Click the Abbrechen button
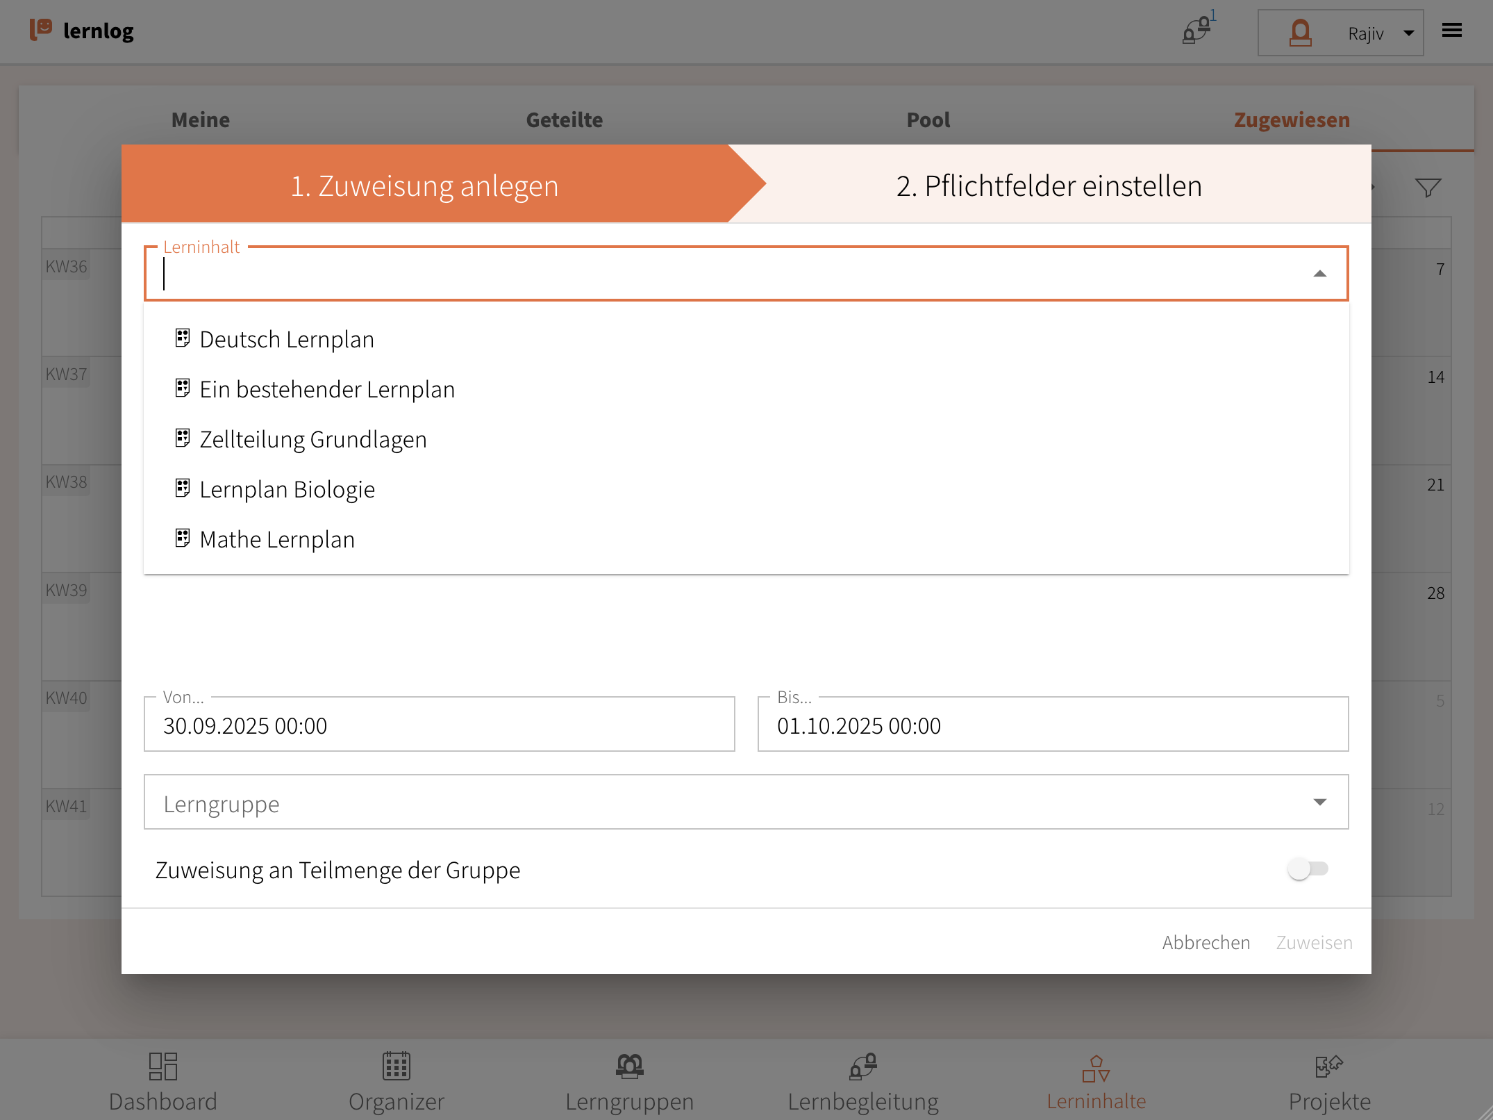This screenshot has height=1120, width=1493. (x=1206, y=942)
